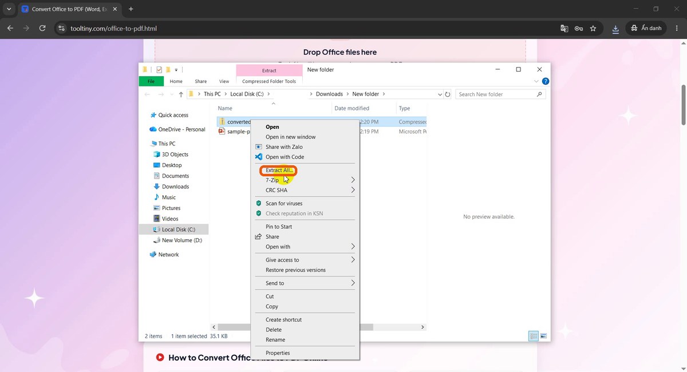Select the converted zip file icon

tap(222, 121)
